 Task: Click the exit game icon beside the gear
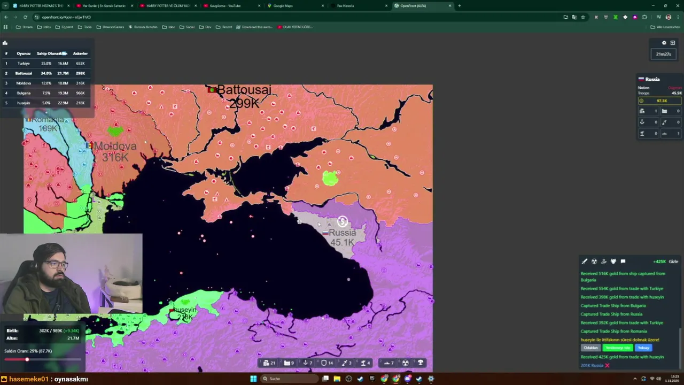[x=673, y=43]
